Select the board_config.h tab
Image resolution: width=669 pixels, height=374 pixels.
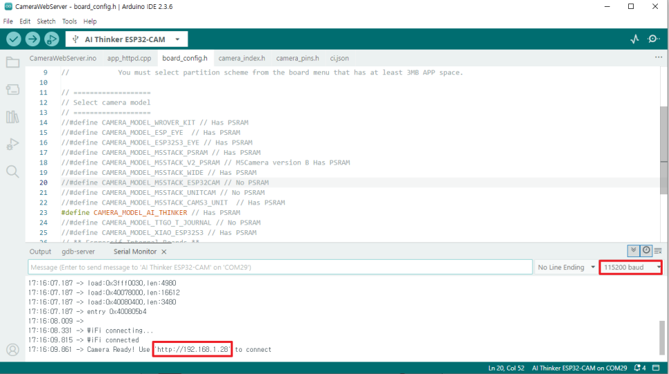[x=185, y=58]
